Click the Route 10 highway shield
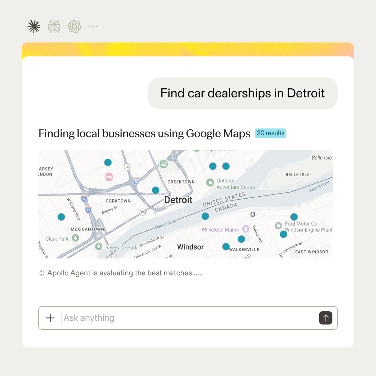Screen dimensions: 376x376 [x=127, y=167]
